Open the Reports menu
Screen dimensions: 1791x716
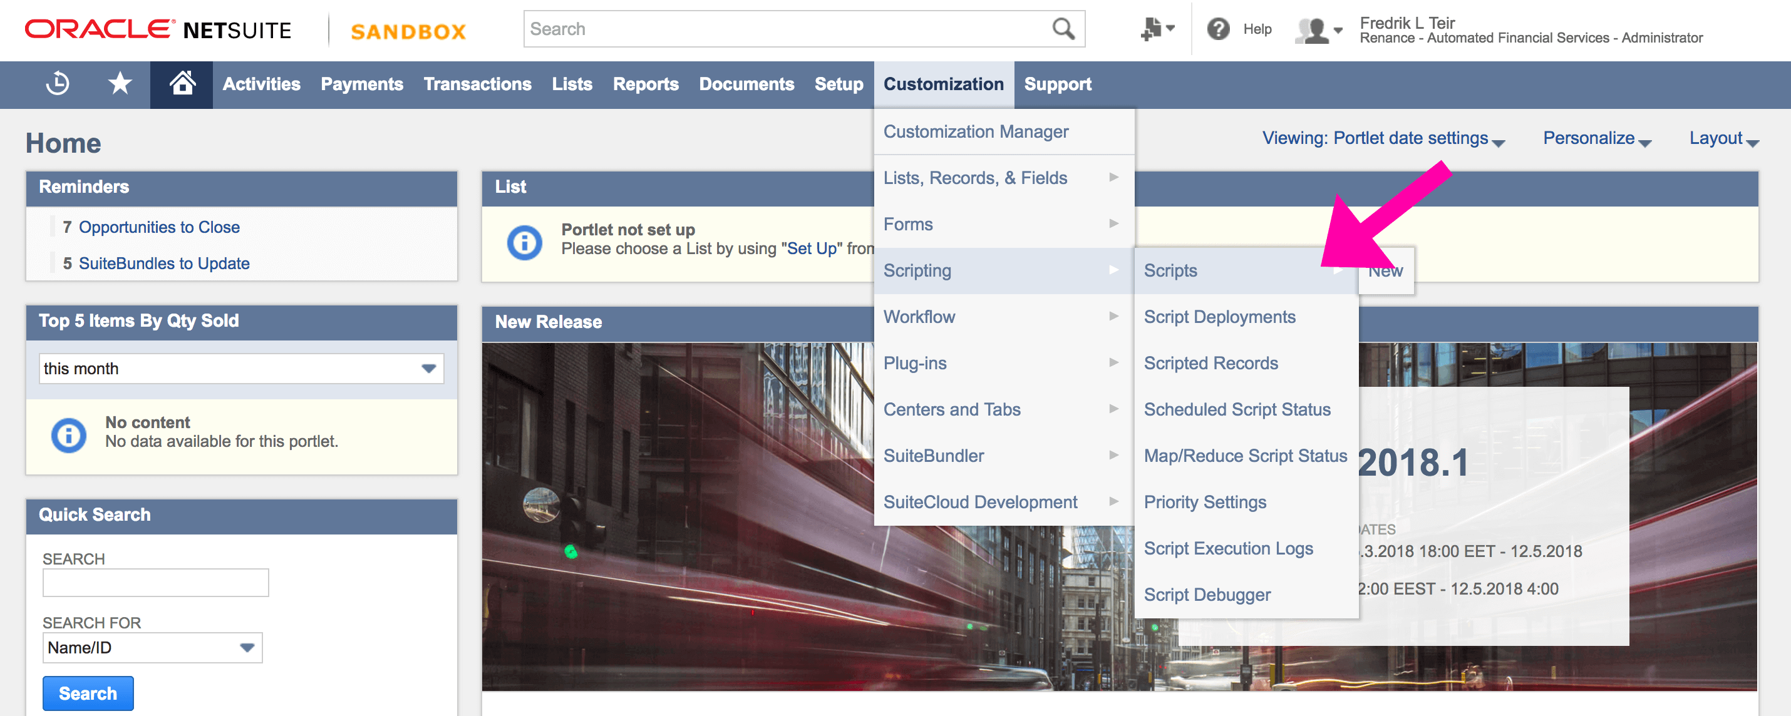pos(646,84)
